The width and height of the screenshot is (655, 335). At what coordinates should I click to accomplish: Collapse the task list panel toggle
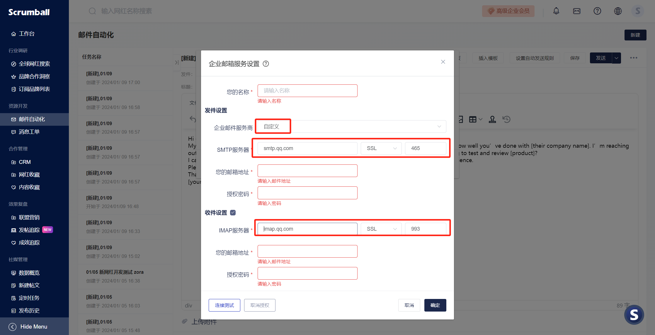(176, 62)
